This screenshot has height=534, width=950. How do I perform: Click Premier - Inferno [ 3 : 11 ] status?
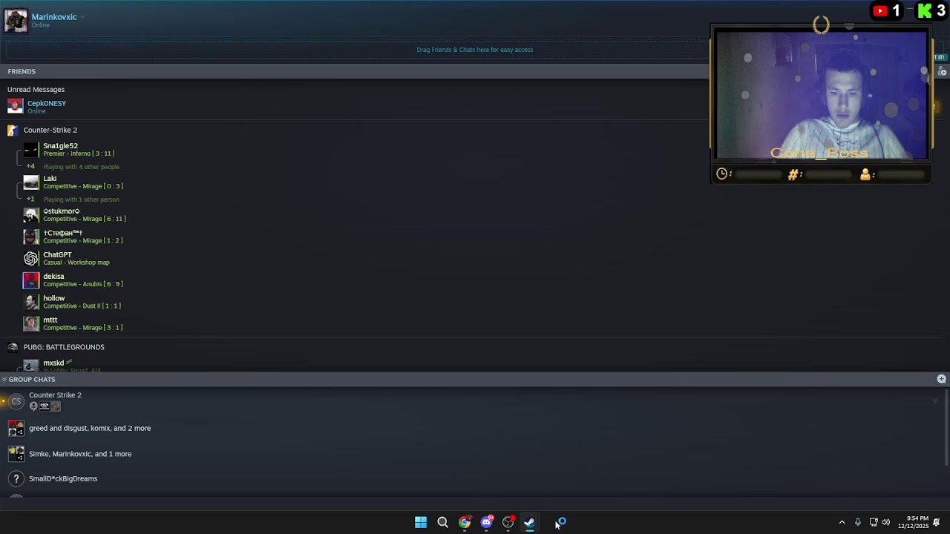click(x=79, y=154)
